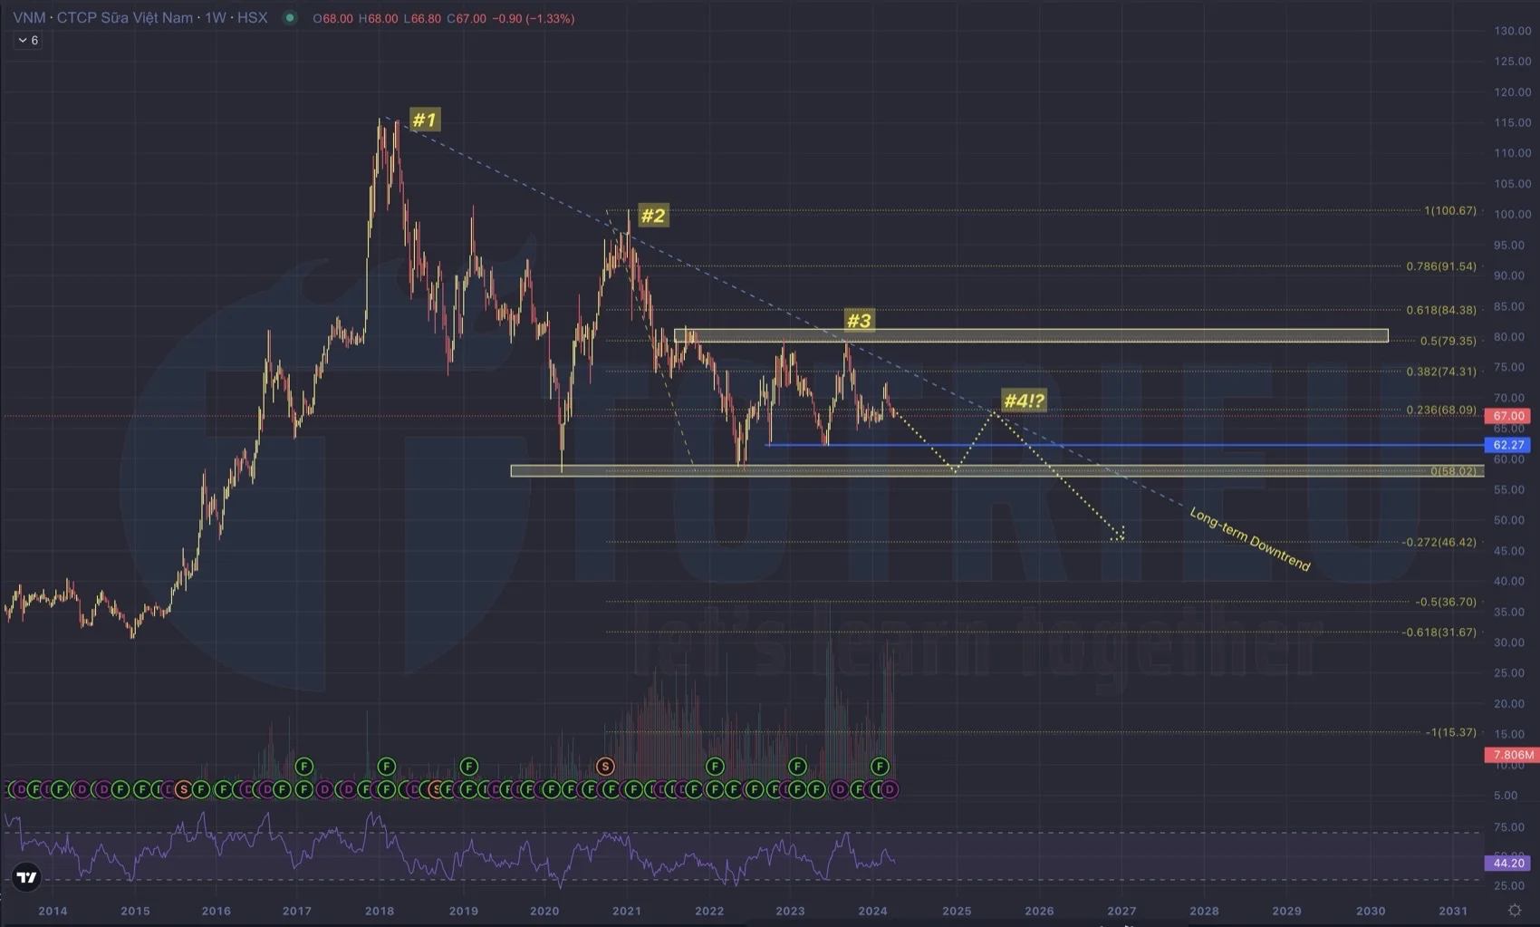
Task: Expand the collapsed indicators legend showing 6
Action: coord(27,40)
